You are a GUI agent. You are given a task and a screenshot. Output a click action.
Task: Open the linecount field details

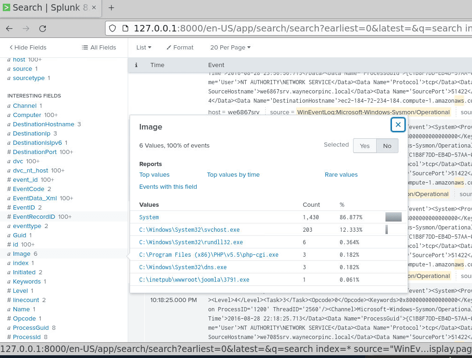tap(26, 300)
